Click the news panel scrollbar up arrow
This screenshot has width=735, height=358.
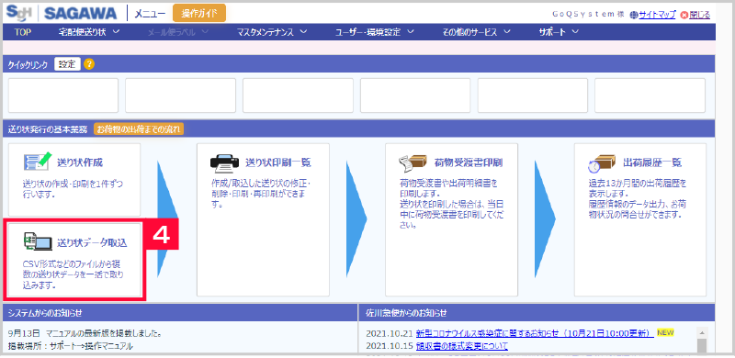click(702, 332)
